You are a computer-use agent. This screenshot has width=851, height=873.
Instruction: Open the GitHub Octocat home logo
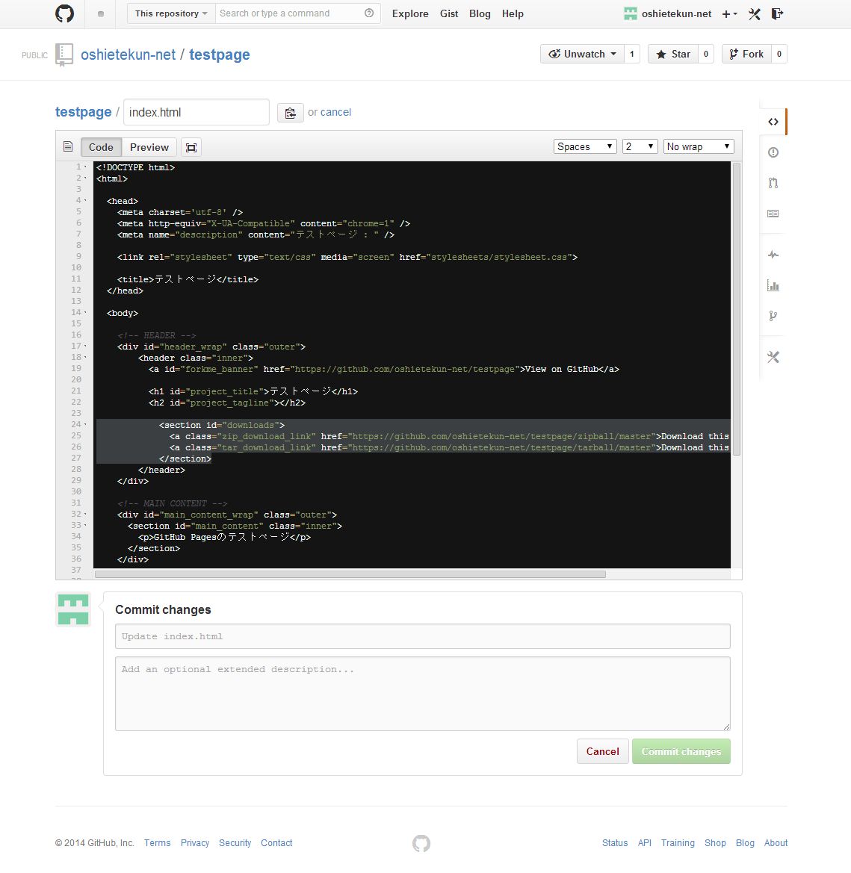point(64,13)
